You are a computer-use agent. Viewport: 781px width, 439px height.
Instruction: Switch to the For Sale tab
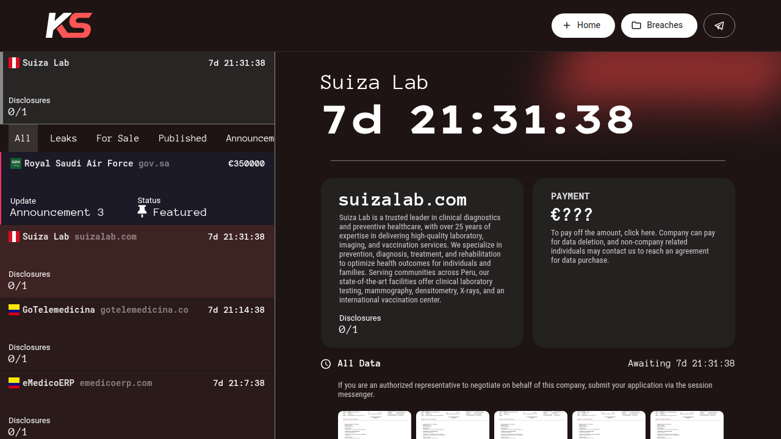click(x=118, y=138)
